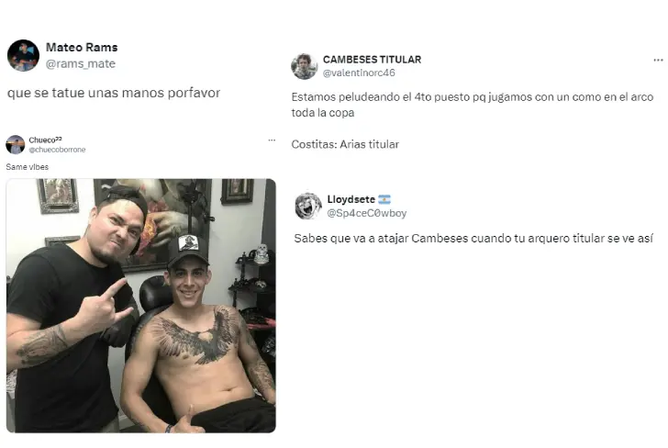Visit the @valentinorc46 handle
The image size is (668, 448).
(359, 73)
